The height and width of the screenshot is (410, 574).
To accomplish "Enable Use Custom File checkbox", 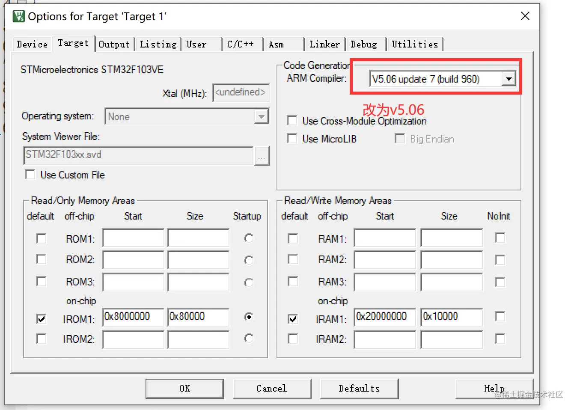I will coord(30,175).
